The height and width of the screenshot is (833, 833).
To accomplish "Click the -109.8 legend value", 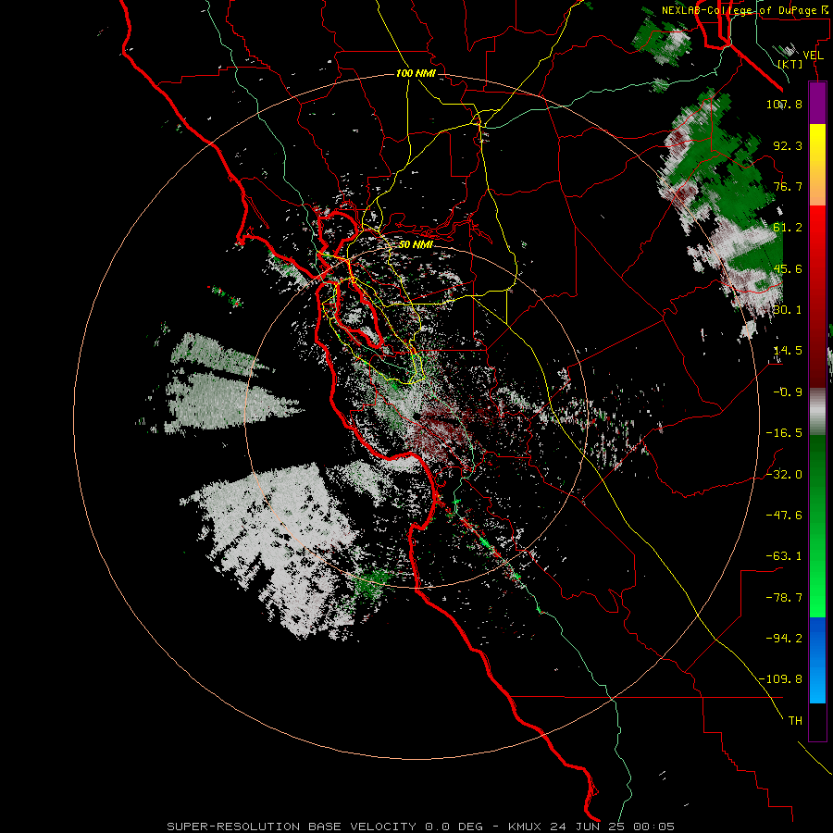I will click(x=780, y=679).
